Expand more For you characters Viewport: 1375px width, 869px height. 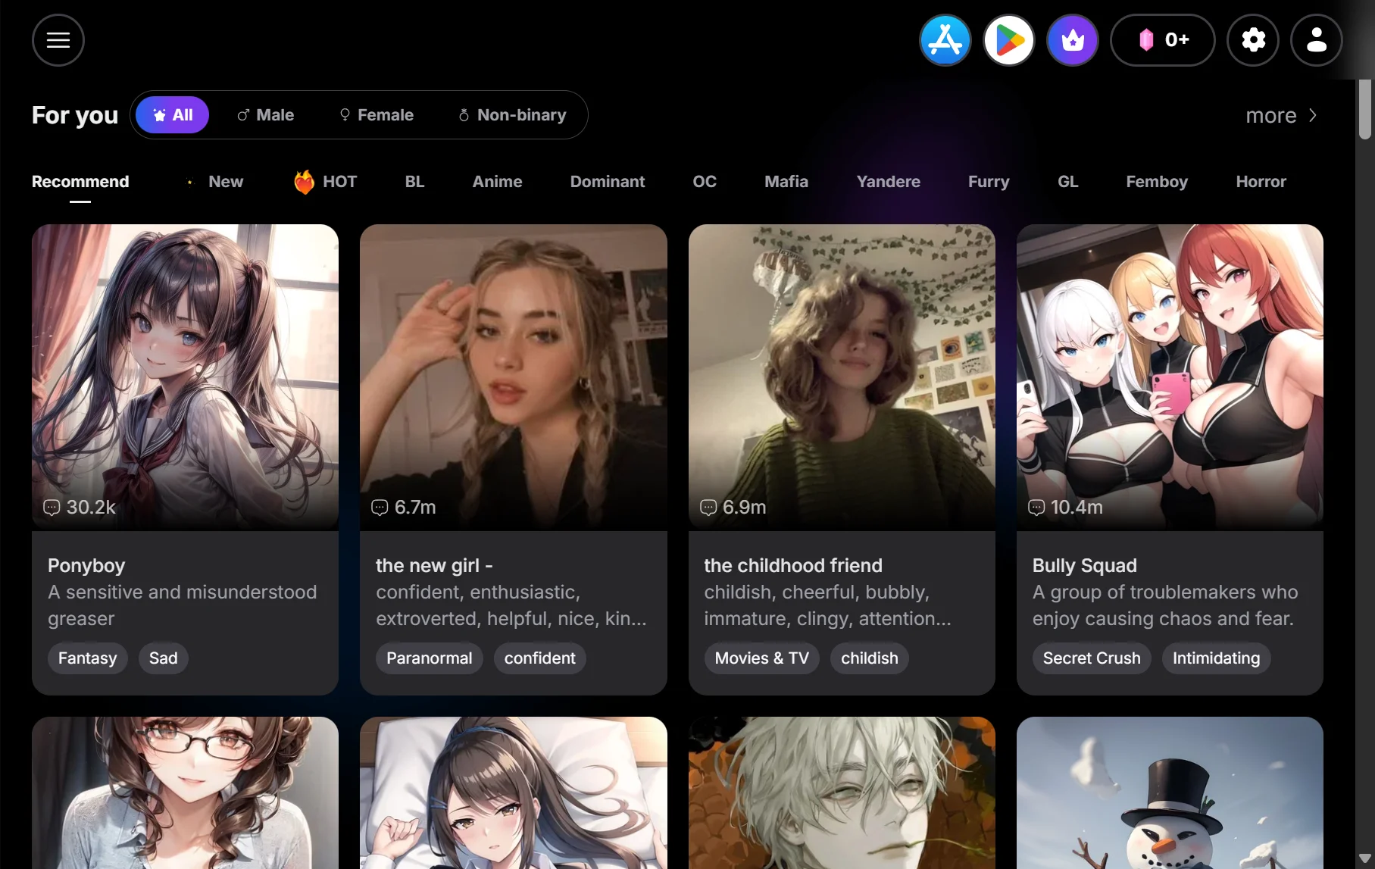tap(1282, 115)
